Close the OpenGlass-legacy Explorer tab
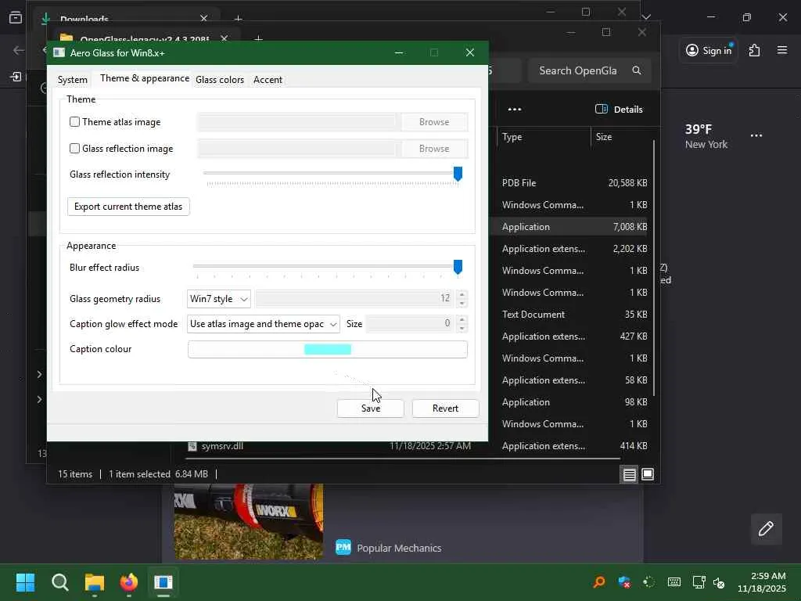The height and width of the screenshot is (601, 801). [224, 39]
